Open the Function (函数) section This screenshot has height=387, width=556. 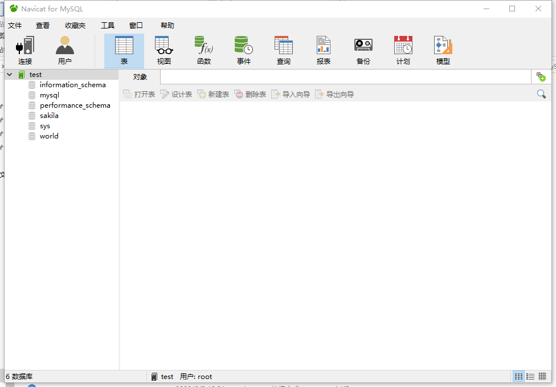(204, 51)
